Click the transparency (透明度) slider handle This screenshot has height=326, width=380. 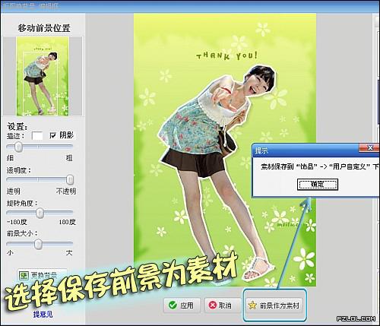point(70,179)
